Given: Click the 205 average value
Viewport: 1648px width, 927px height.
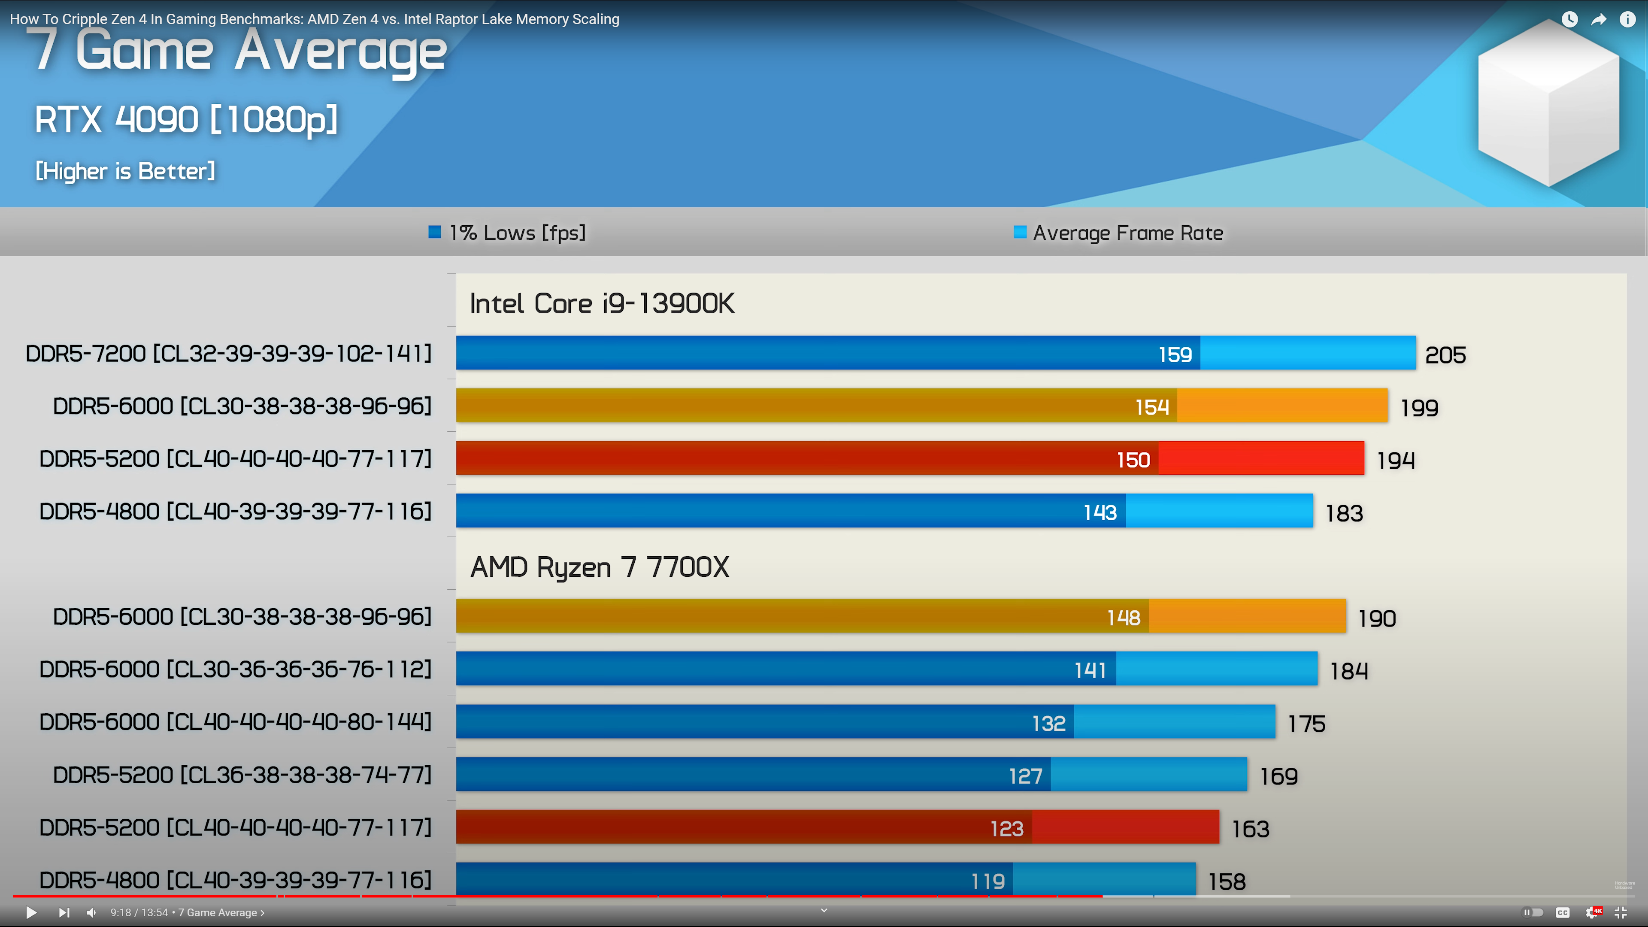Looking at the screenshot, I should 1445,355.
